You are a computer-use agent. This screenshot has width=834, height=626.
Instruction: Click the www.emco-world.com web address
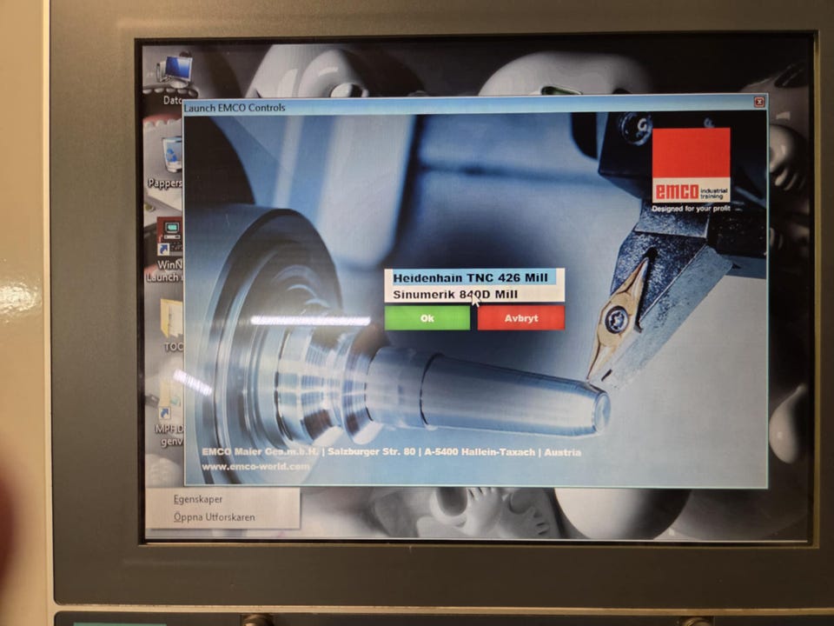click(255, 466)
